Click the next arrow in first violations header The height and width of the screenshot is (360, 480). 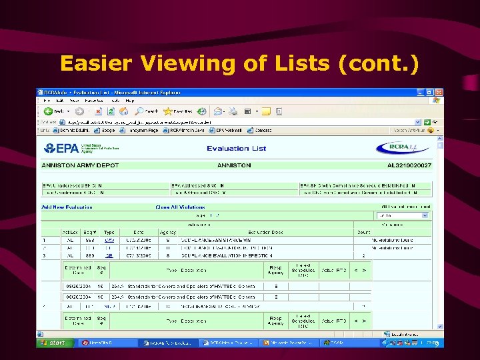pyautogui.click(x=364, y=270)
